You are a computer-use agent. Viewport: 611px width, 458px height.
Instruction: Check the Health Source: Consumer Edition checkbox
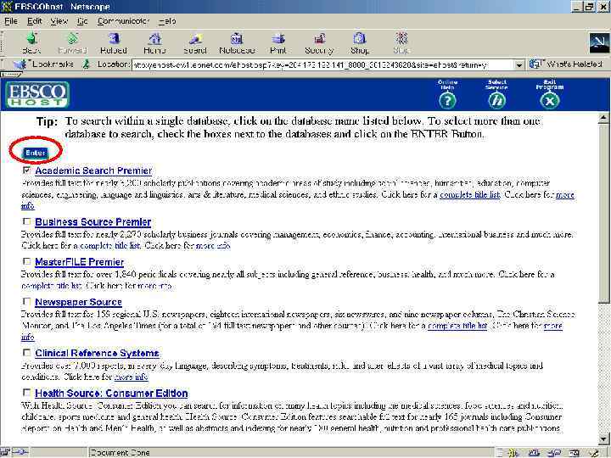point(26,392)
